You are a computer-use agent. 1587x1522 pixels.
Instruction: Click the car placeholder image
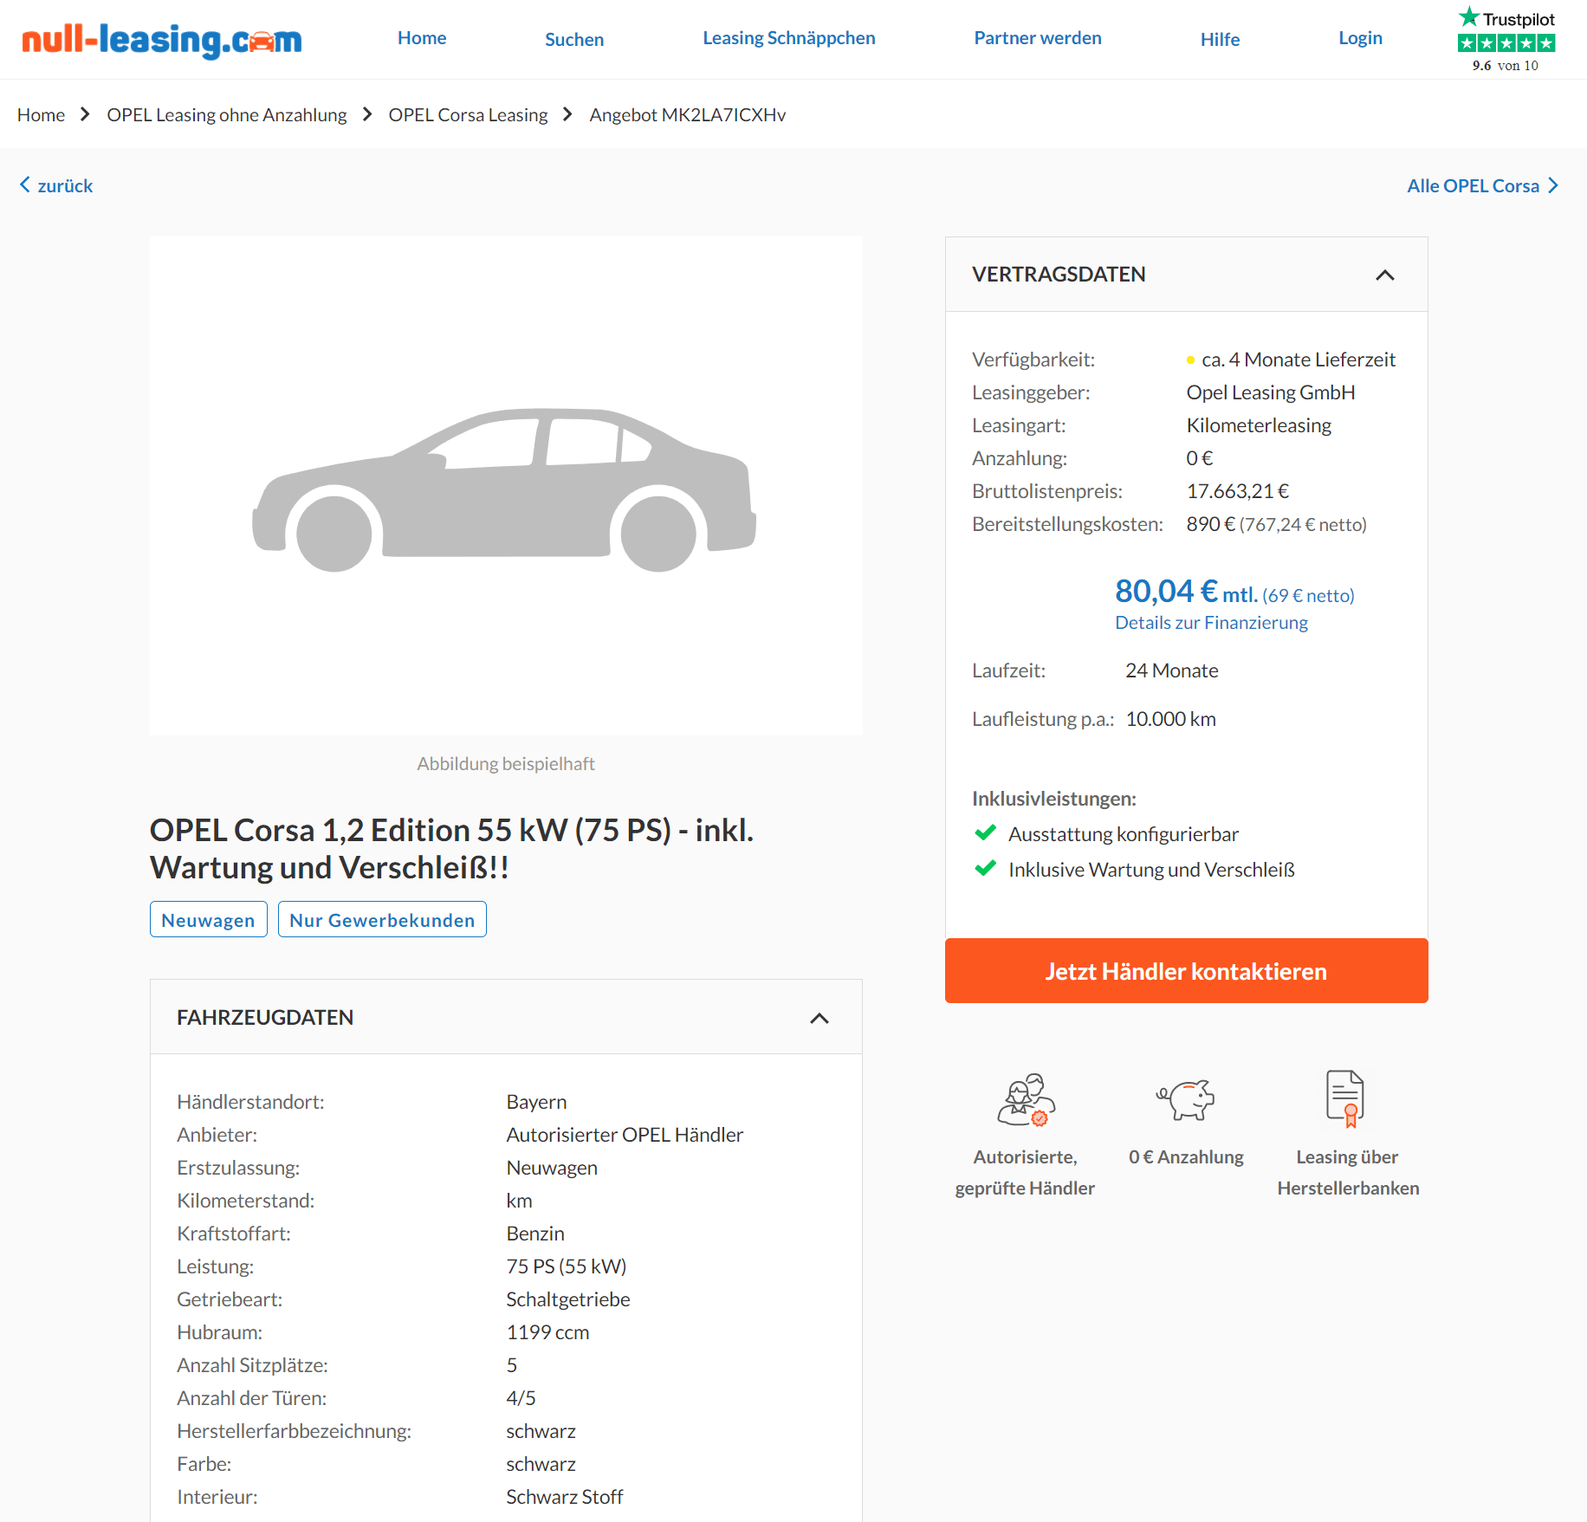[x=506, y=486]
